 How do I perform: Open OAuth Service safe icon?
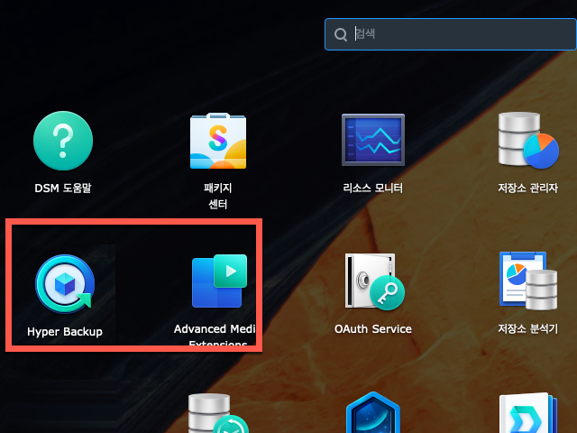coord(374,281)
